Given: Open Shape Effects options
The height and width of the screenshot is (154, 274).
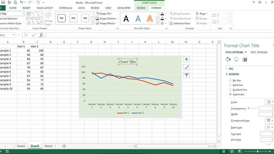Looking at the screenshot, I should tap(106, 23).
